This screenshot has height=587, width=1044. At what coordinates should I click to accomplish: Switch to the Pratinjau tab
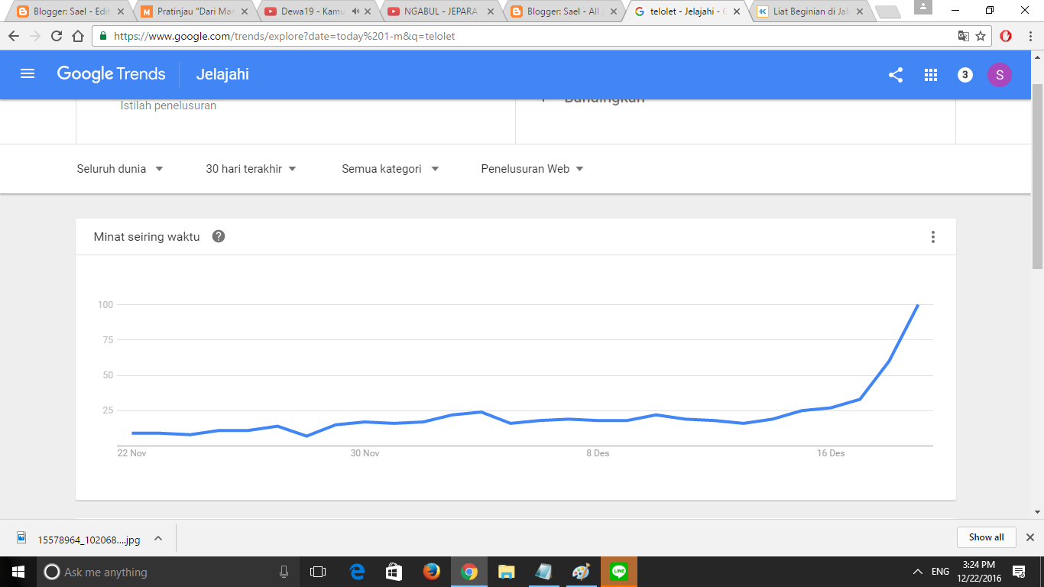pyautogui.click(x=195, y=11)
